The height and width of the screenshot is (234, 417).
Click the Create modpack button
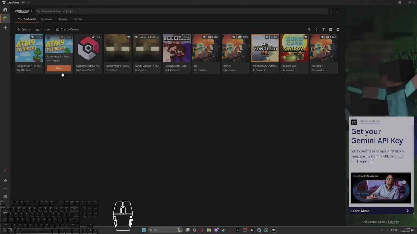point(23,29)
